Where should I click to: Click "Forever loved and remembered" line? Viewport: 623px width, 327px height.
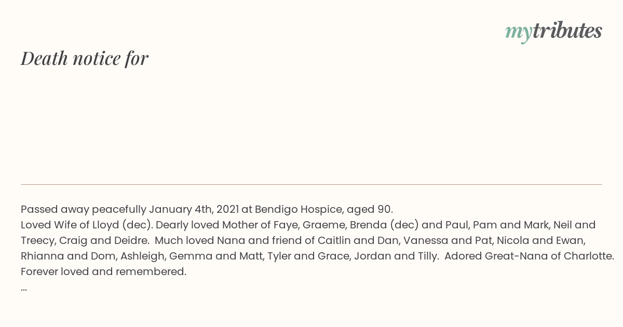[103, 272]
